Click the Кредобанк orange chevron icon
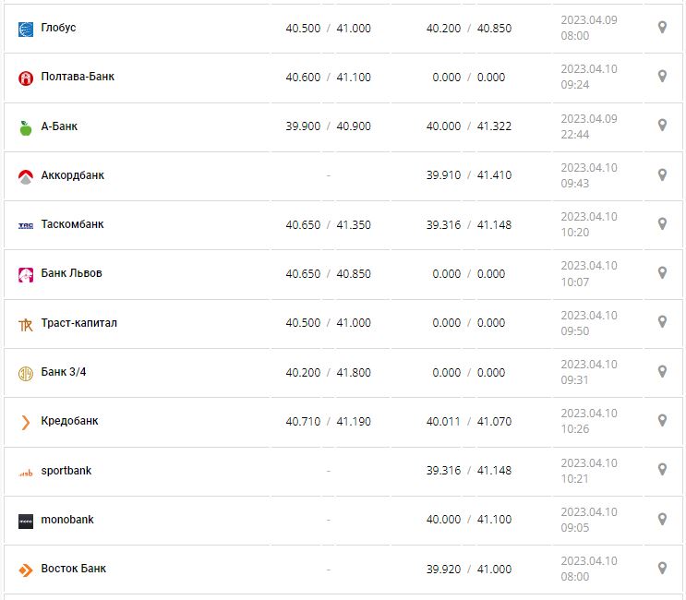The width and height of the screenshot is (686, 600). pos(26,422)
